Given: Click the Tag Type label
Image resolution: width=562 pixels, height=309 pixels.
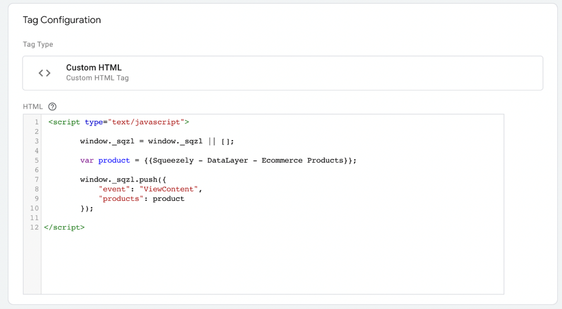Looking at the screenshot, I should coord(38,44).
